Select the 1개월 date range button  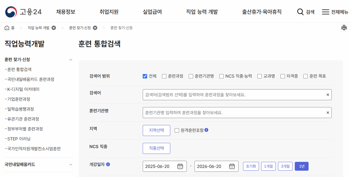(268, 166)
